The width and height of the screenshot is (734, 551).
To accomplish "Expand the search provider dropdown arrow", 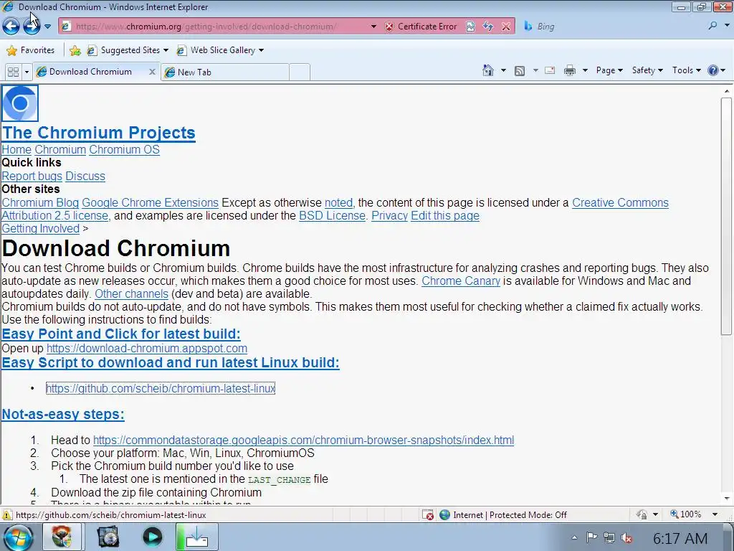I will coord(727,27).
